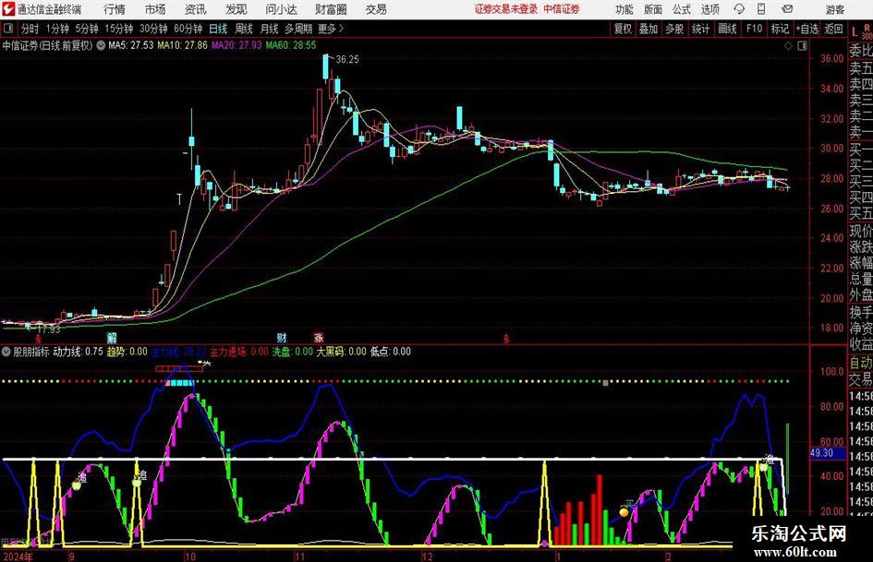
Task: Click the 通达信 logo icon
Action: [x=8, y=9]
